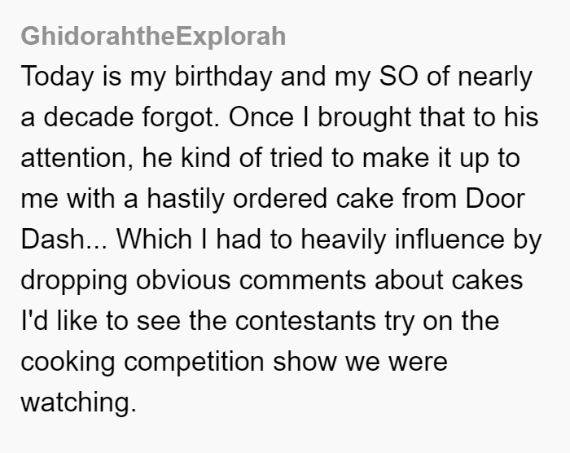Click the word "Dash..." in the comment
Image resolution: width=570 pixels, height=453 pixels.
pos(64,240)
